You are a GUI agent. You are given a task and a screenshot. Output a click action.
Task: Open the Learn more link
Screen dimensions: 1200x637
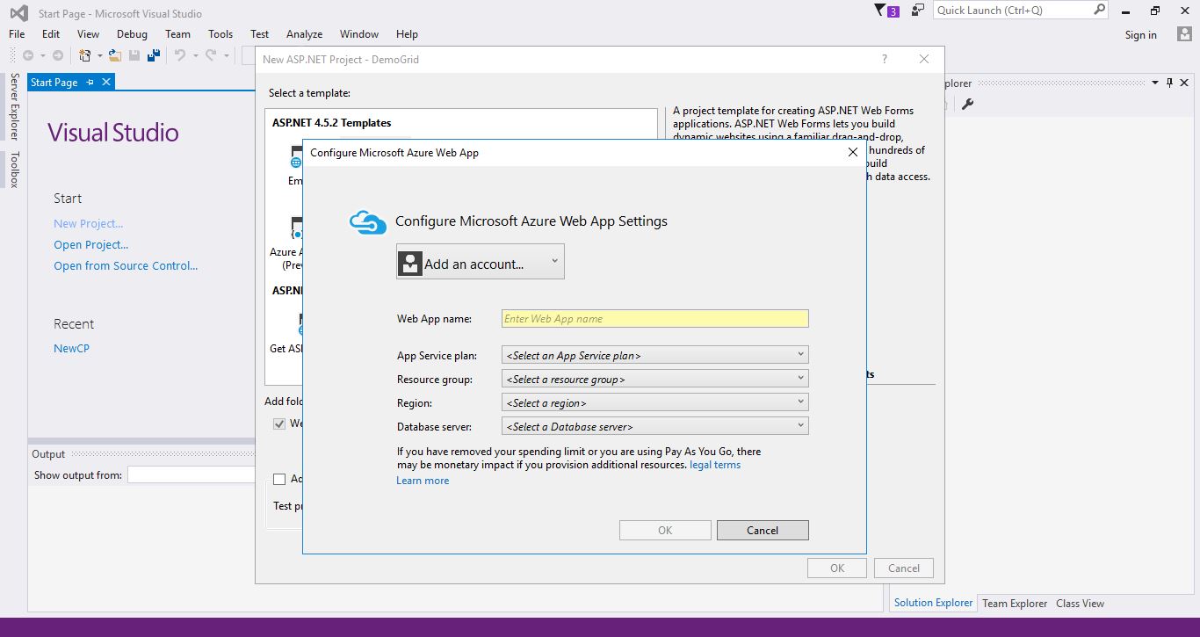pyautogui.click(x=423, y=481)
